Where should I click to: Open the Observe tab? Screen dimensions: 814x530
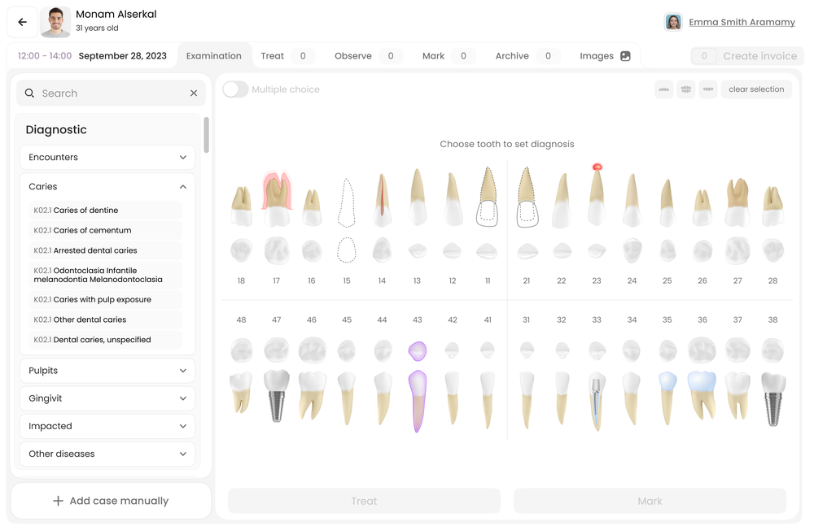click(x=368, y=56)
